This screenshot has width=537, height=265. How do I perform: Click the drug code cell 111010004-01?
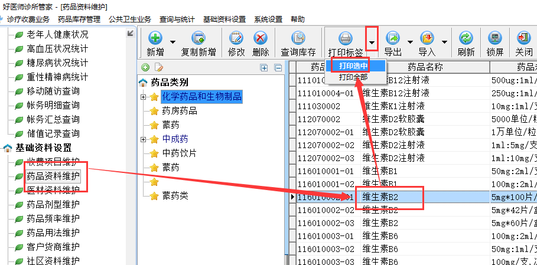tap(328, 93)
